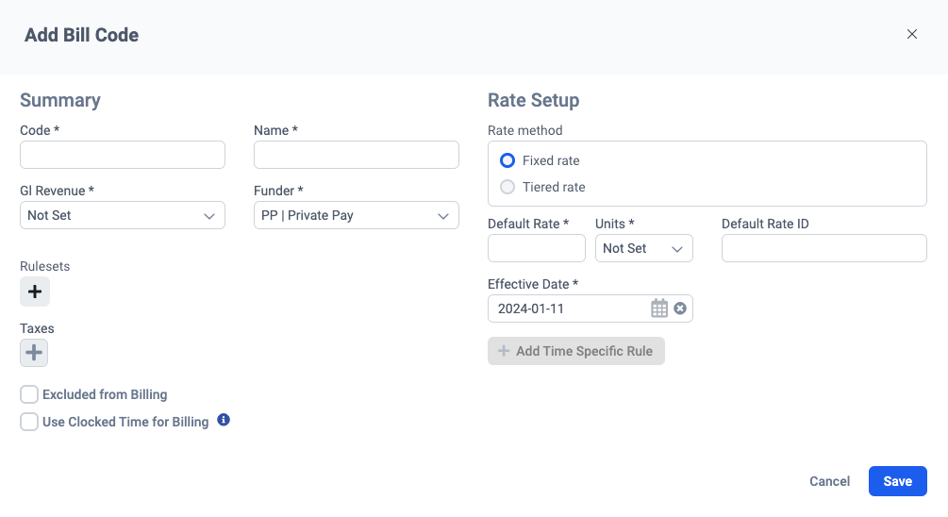The height and width of the screenshot is (517, 948).
Task: Enable the Excluded from Billing checkbox
Action: point(29,394)
